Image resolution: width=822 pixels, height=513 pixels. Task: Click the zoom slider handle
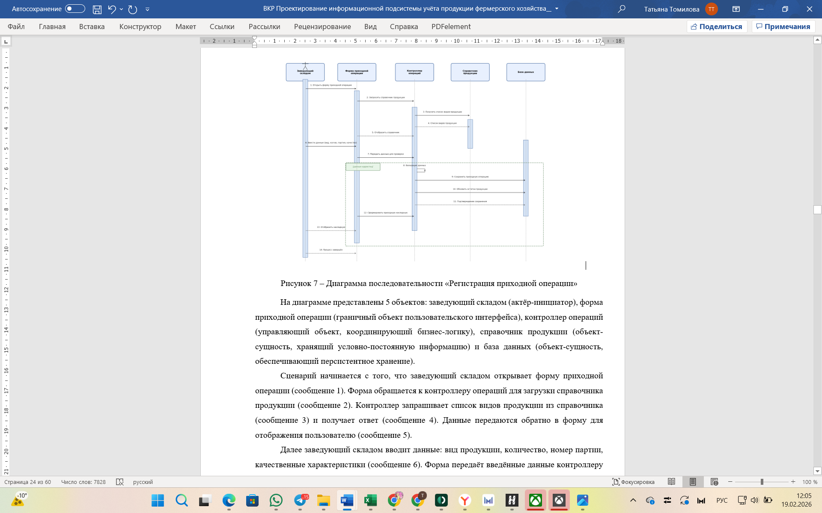click(x=762, y=482)
